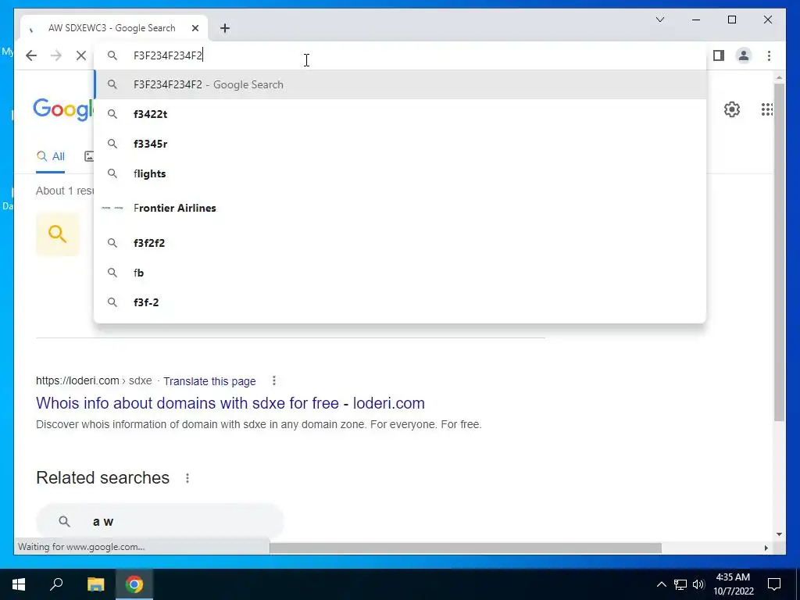This screenshot has height=600, width=800.
Task: Select the f3f-2 suggestion
Action: [x=401, y=302]
